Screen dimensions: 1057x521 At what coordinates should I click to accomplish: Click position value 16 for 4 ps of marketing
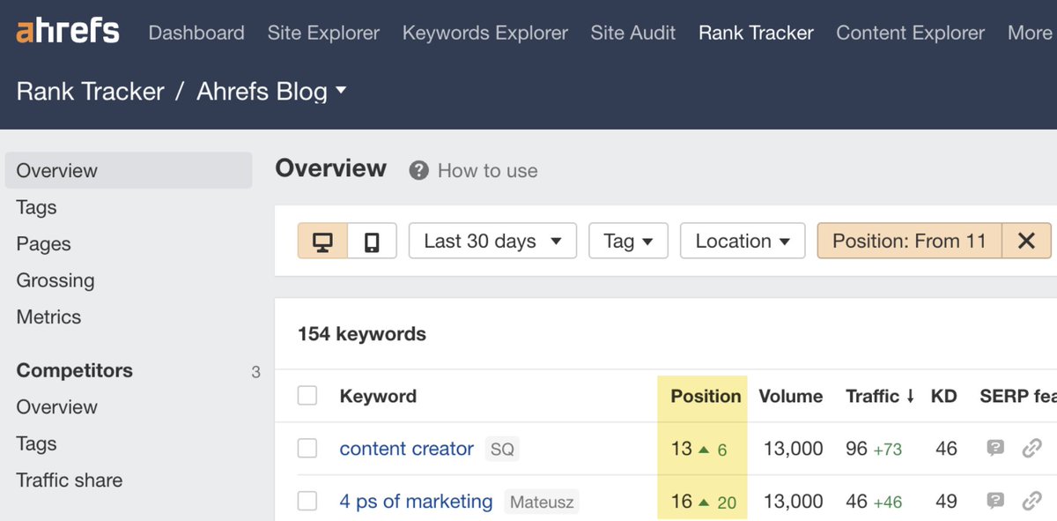click(x=682, y=501)
